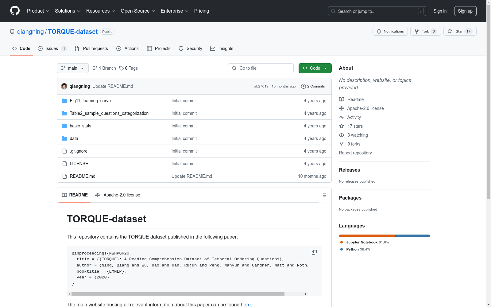Click the Search or jump to field
The width and height of the screenshot is (491, 307).
377,11
